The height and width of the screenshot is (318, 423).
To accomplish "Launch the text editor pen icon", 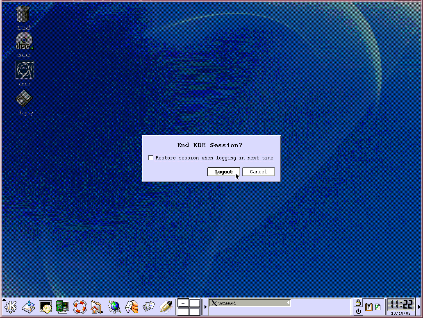I will tap(166, 307).
